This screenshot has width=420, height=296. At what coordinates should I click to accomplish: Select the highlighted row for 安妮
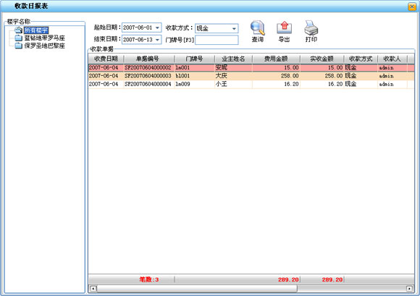click(251, 68)
